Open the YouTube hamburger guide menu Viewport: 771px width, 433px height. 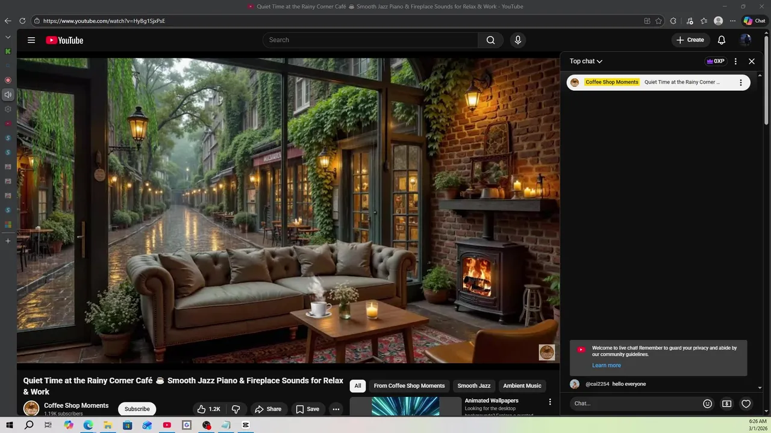(31, 40)
